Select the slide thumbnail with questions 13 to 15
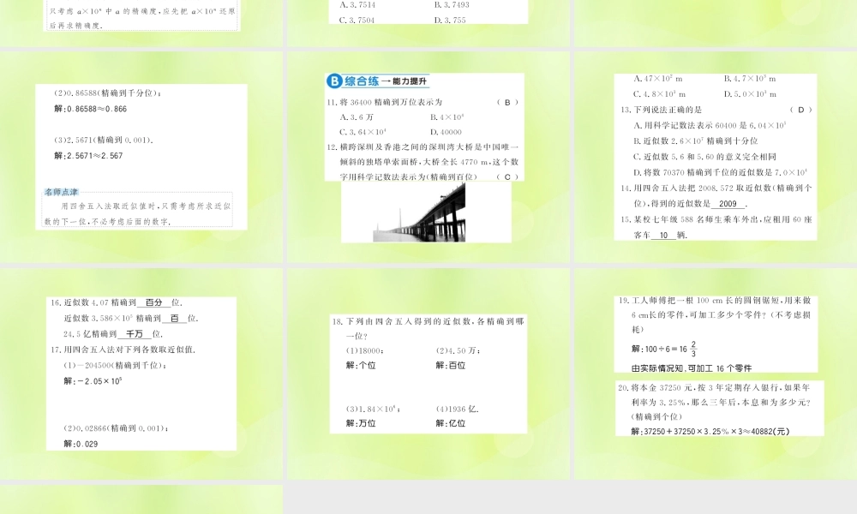 [716, 158]
